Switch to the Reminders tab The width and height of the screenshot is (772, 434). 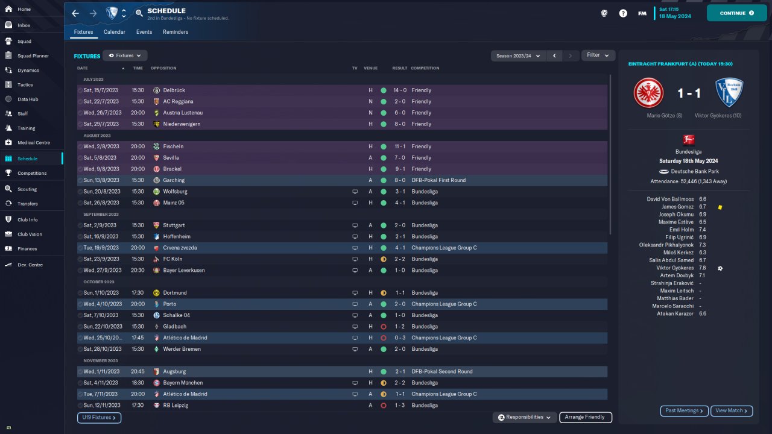click(x=176, y=32)
